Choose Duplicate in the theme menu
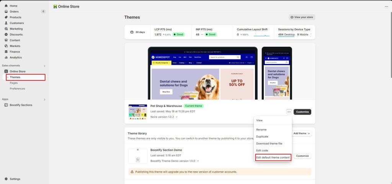The width and height of the screenshot is (392, 184). tap(273, 137)
